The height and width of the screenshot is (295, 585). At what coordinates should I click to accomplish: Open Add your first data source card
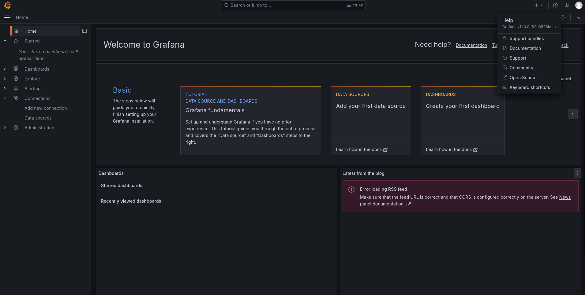pyautogui.click(x=371, y=115)
